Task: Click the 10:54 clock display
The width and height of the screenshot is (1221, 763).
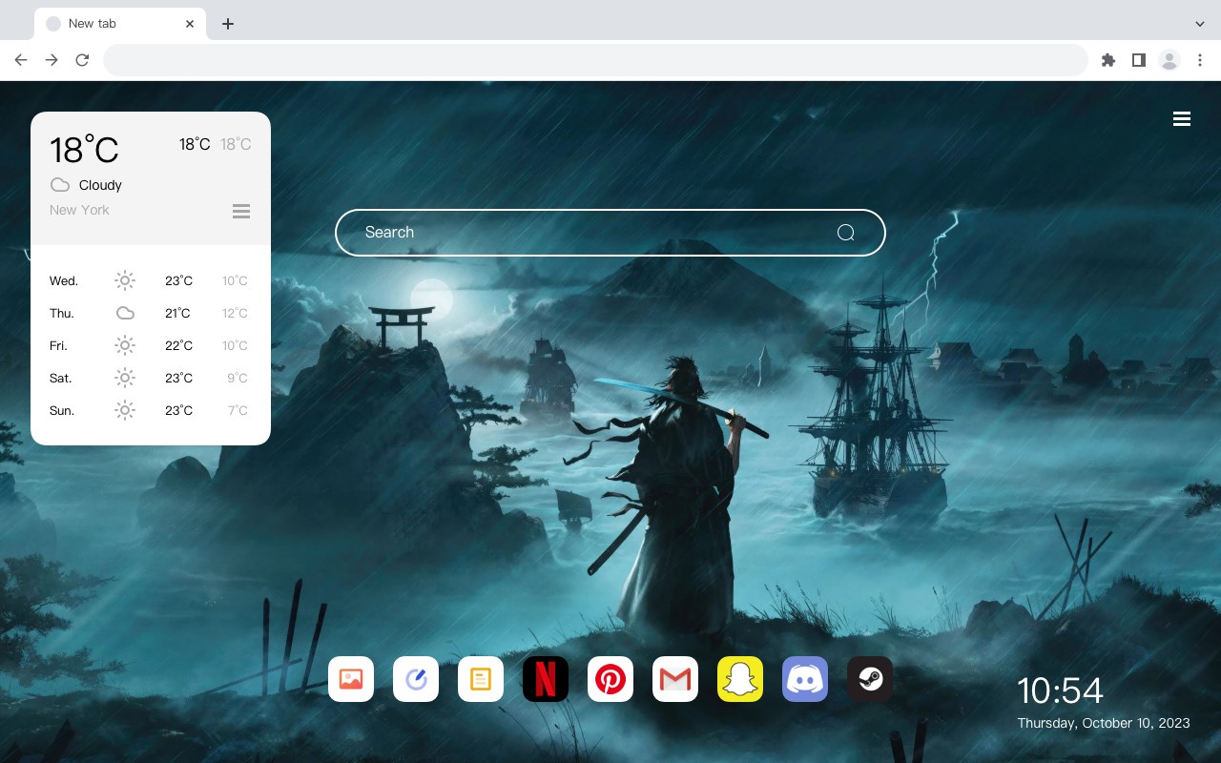Action: point(1060,691)
